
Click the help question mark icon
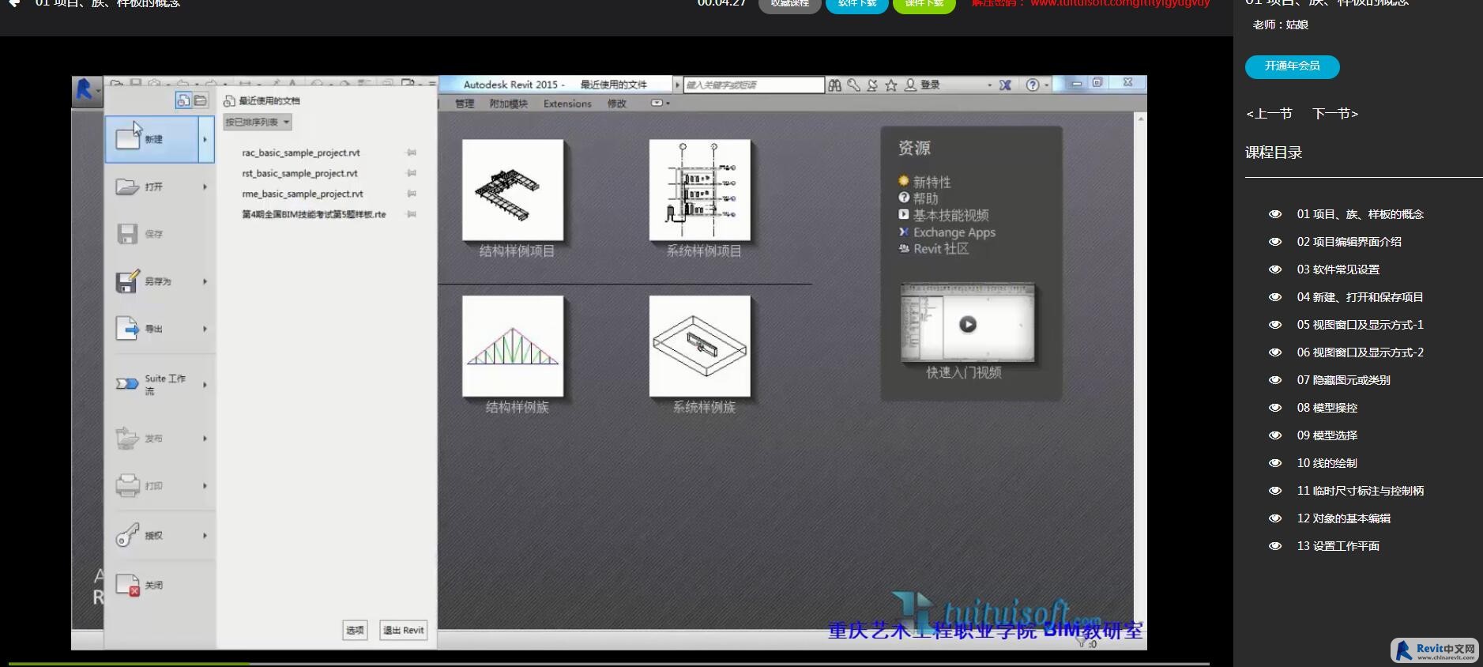coord(1033,85)
